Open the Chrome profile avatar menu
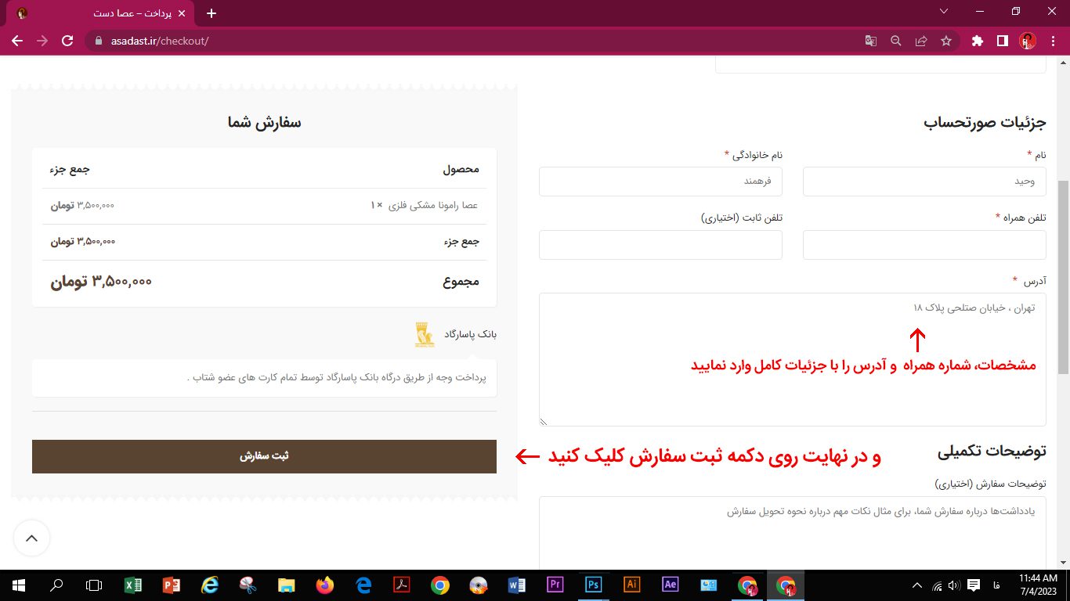 pos(1028,41)
